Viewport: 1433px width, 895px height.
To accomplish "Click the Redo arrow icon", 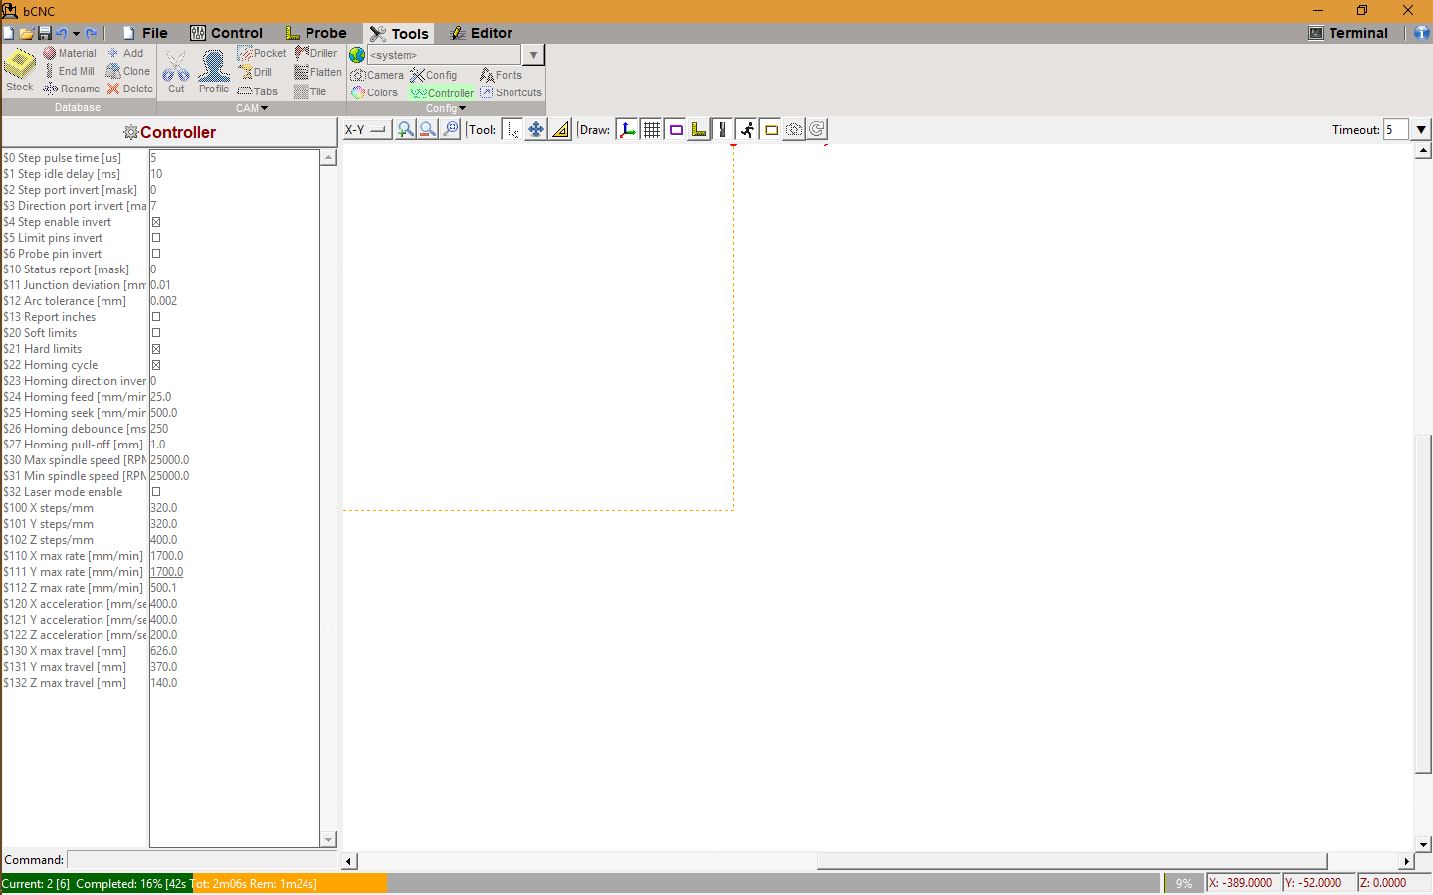I will click(x=92, y=33).
